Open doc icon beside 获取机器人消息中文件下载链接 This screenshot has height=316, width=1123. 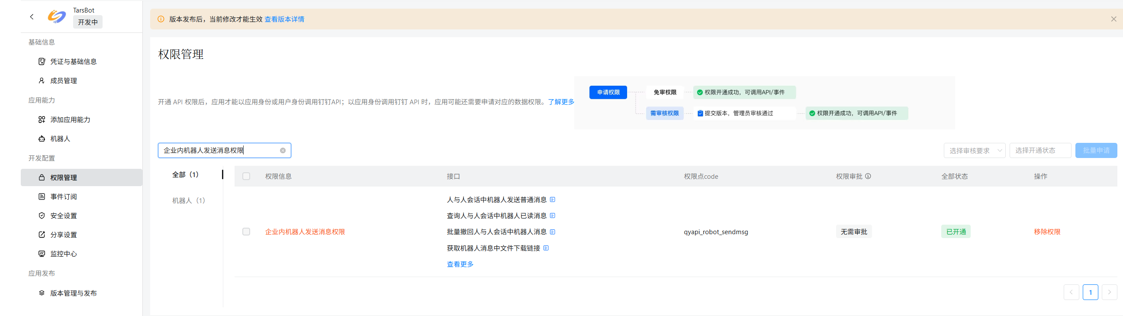click(x=546, y=248)
